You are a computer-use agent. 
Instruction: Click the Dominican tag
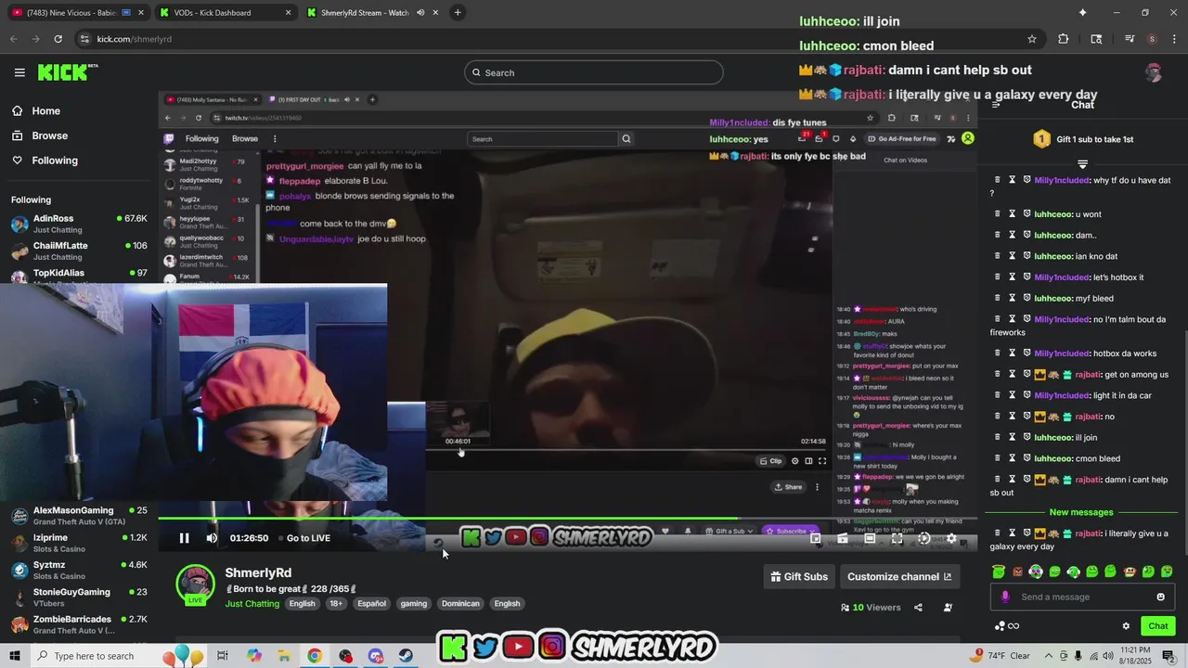[x=460, y=604]
